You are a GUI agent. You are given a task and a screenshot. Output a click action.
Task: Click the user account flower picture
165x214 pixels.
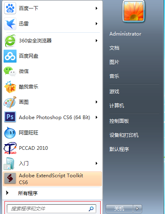coord(134,11)
